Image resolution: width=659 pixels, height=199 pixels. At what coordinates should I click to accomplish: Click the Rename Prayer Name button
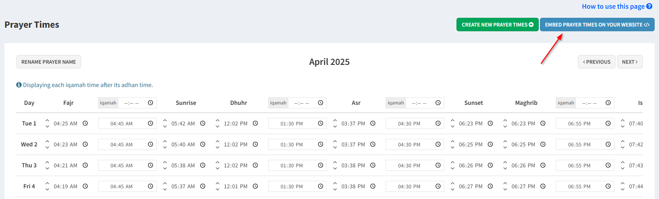click(x=49, y=62)
